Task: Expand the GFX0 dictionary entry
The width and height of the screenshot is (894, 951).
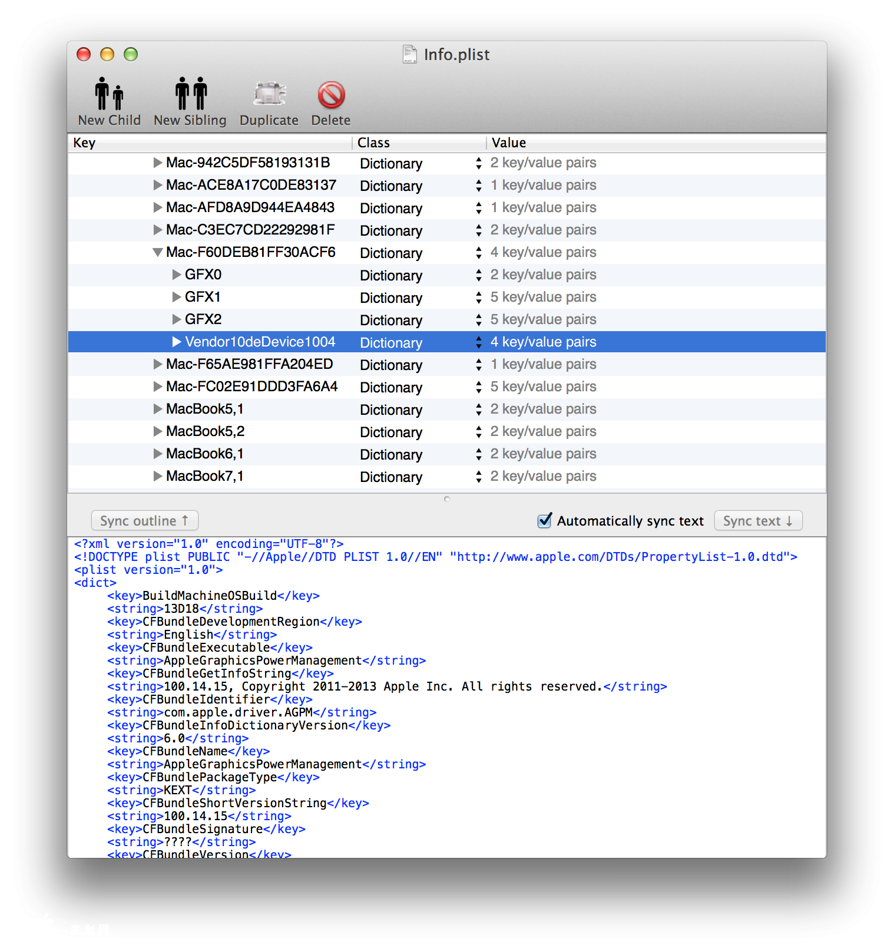Action: [177, 275]
